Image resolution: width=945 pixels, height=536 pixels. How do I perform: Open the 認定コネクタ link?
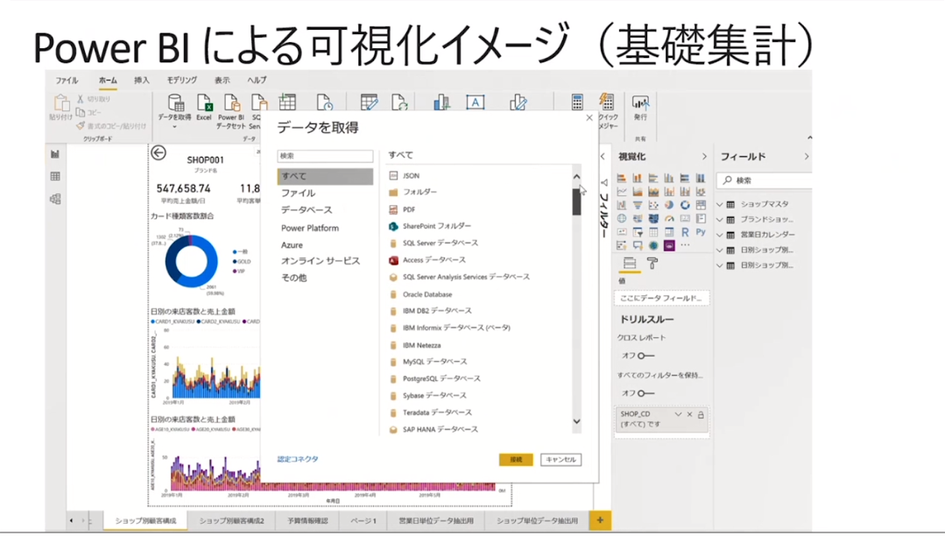point(298,460)
